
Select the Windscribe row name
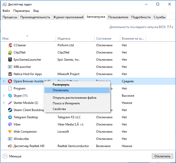click(21, 139)
